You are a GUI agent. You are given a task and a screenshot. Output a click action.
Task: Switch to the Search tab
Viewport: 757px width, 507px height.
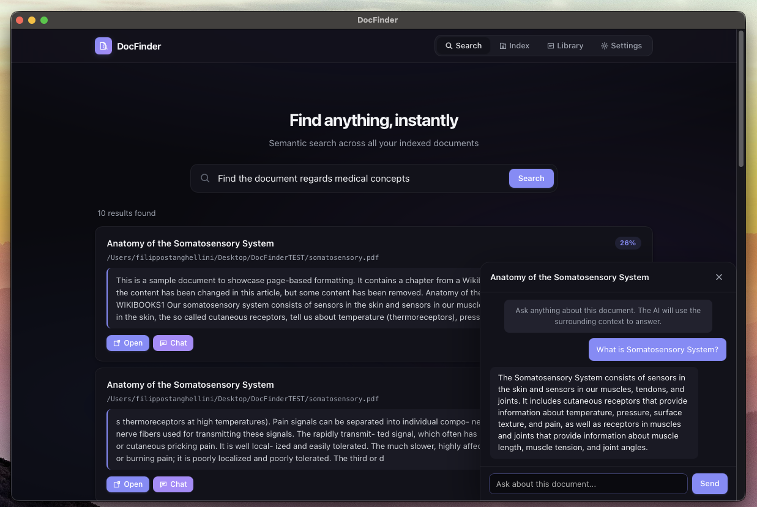coord(463,46)
